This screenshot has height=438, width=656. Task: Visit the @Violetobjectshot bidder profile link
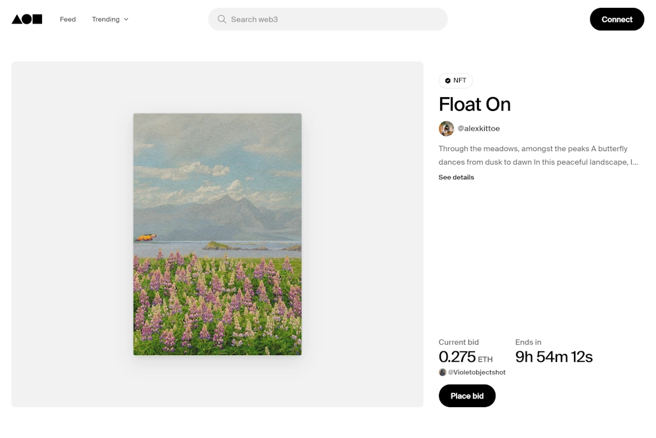[x=477, y=372]
